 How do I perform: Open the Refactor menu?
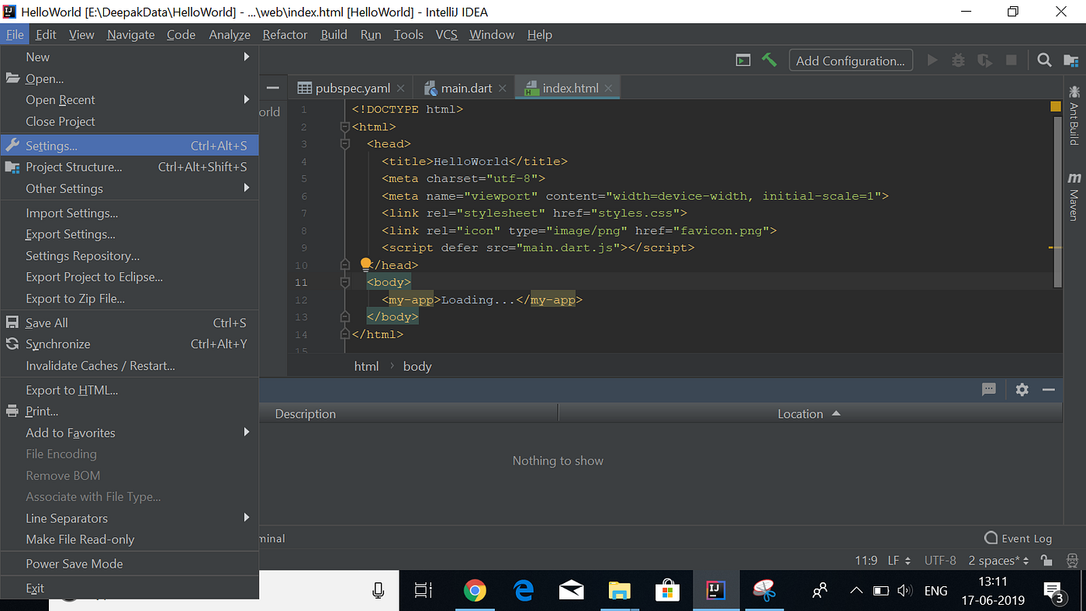point(285,34)
